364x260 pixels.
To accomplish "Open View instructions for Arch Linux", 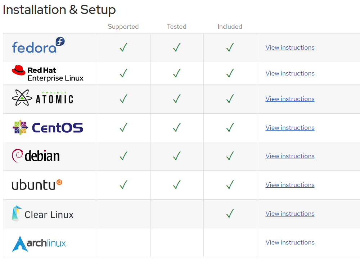I will (290, 242).
